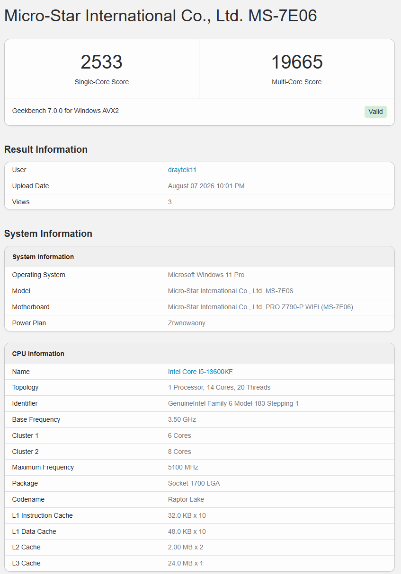
Task: Click the Name row label in the CPU table
Action: coord(21,372)
